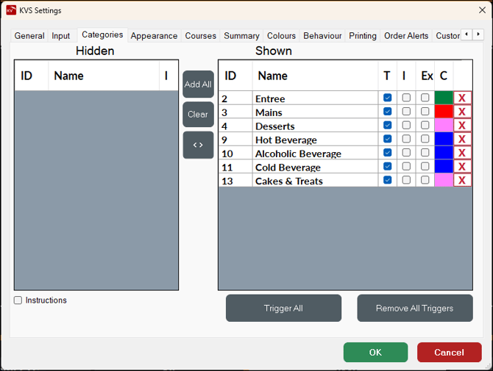Select the Alcoholic Beverage name cell
This screenshot has width=493, height=371.
(x=315, y=153)
